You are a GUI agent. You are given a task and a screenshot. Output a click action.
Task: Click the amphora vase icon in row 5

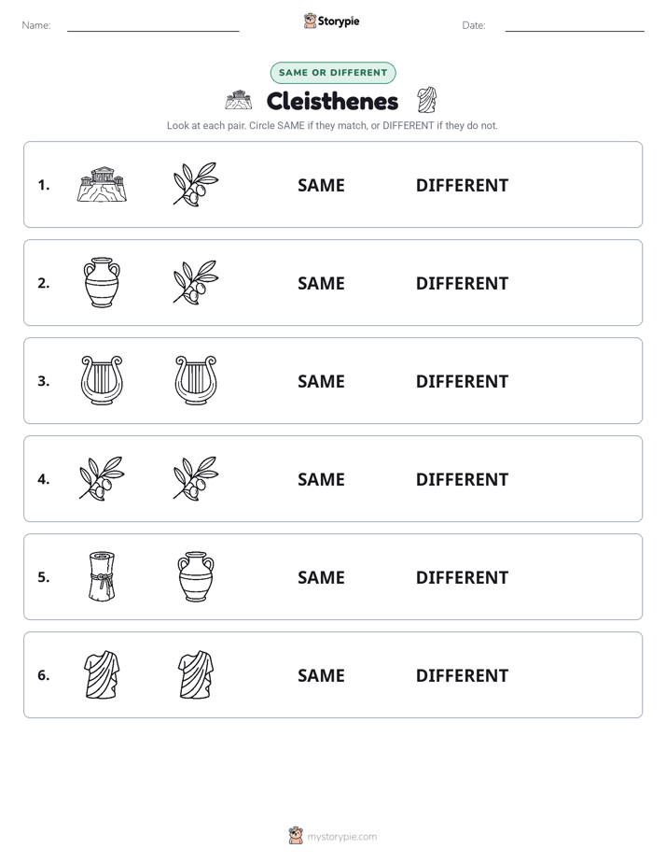pyautogui.click(x=196, y=576)
